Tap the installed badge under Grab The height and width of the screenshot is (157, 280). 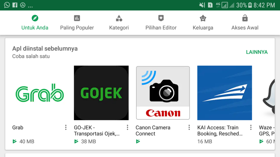(14, 141)
